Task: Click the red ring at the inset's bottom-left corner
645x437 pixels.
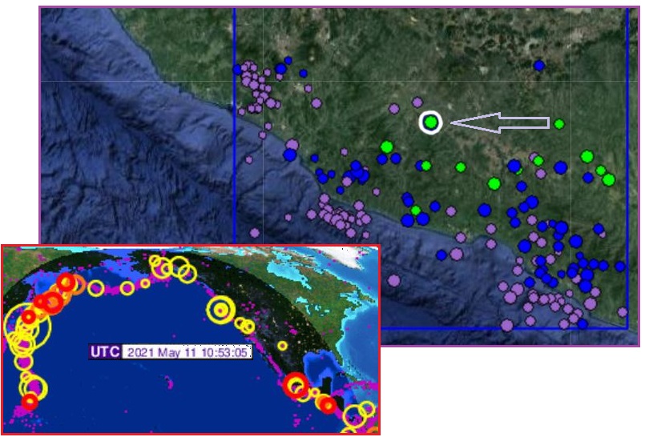Action: 30,401
